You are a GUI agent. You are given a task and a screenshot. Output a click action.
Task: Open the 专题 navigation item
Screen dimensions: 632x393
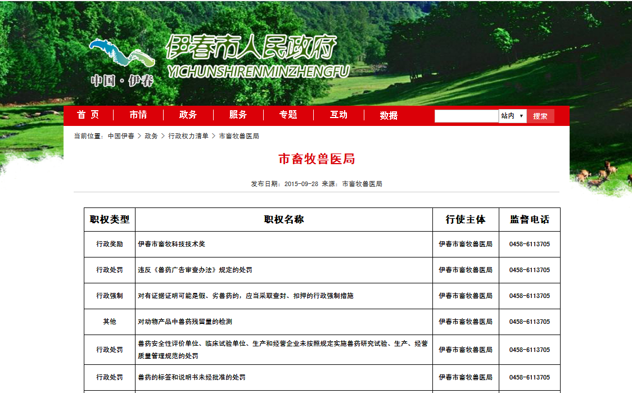pyautogui.click(x=288, y=115)
